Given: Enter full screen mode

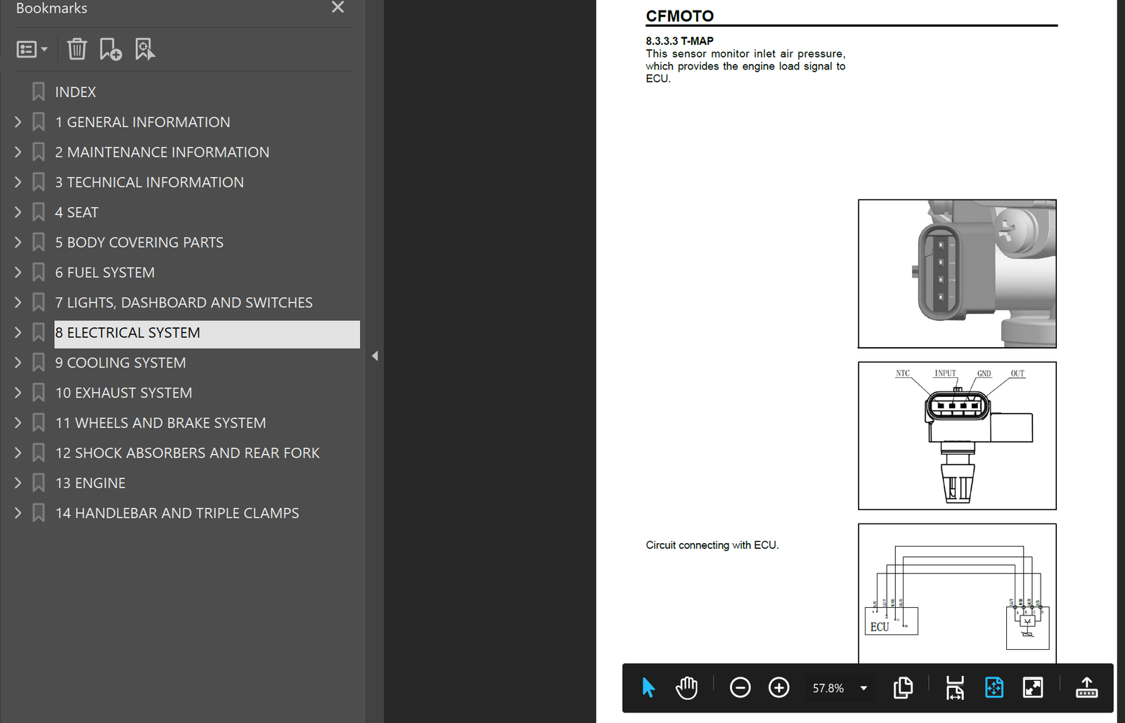Looking at the screenshot, I should click(1033, 688).
